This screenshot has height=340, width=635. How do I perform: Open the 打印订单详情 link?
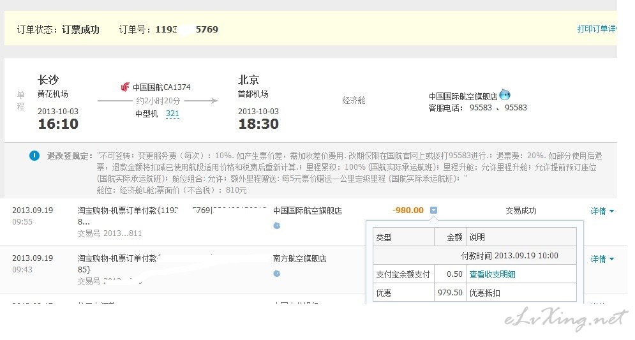pos(597,29)
